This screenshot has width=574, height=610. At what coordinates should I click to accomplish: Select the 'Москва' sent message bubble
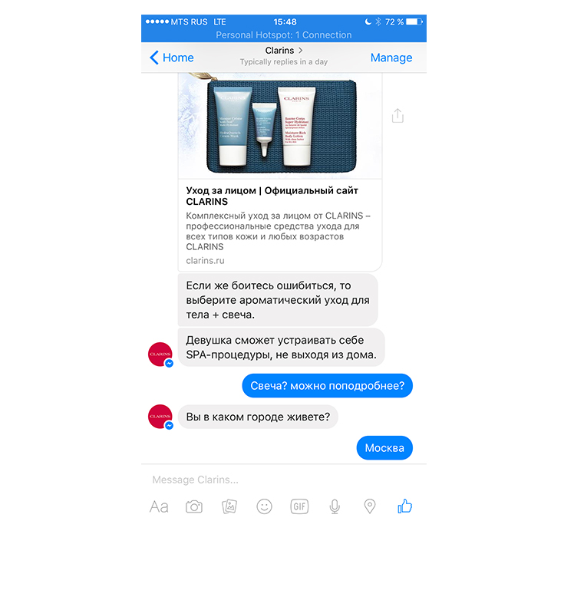click(x=384, y=448)
